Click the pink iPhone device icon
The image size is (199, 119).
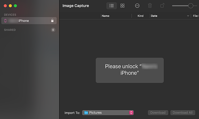point(5,20)
